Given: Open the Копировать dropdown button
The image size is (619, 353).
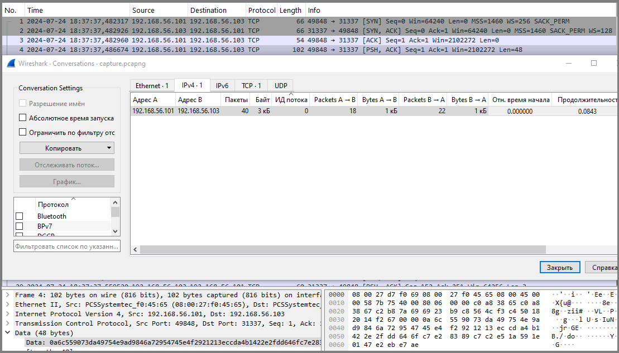Looking at the screenshot, I should 67,148.
